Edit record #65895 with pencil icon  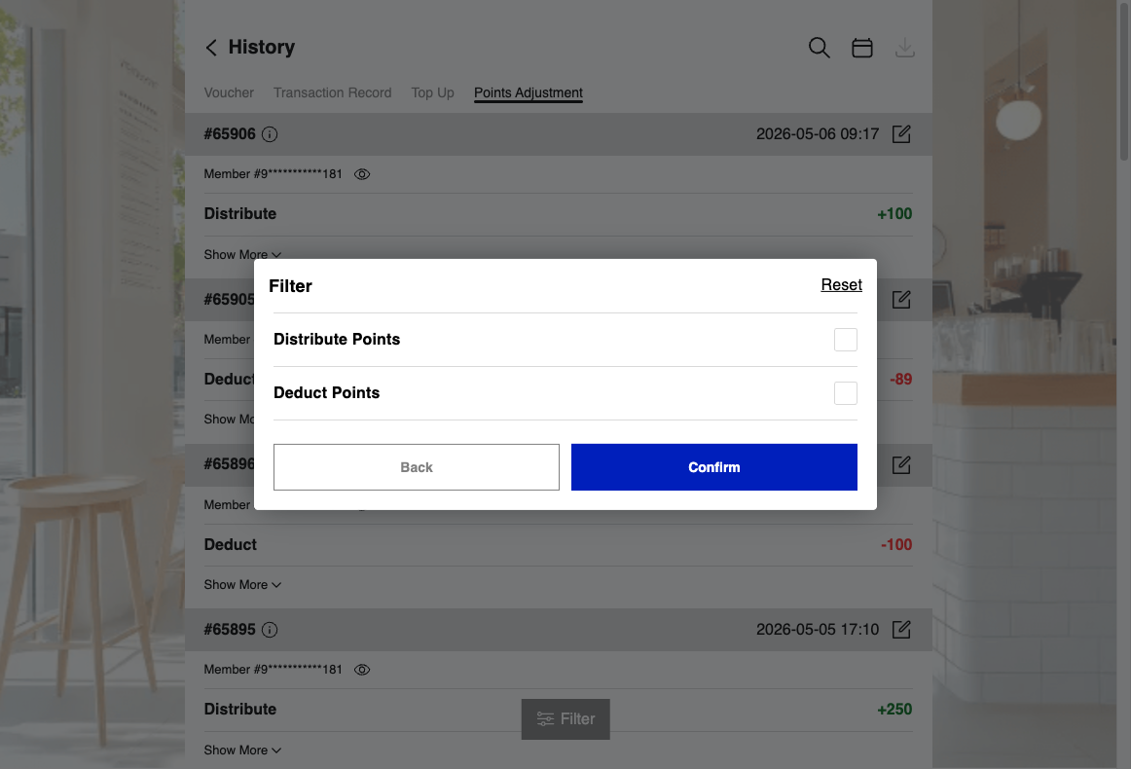901,630
